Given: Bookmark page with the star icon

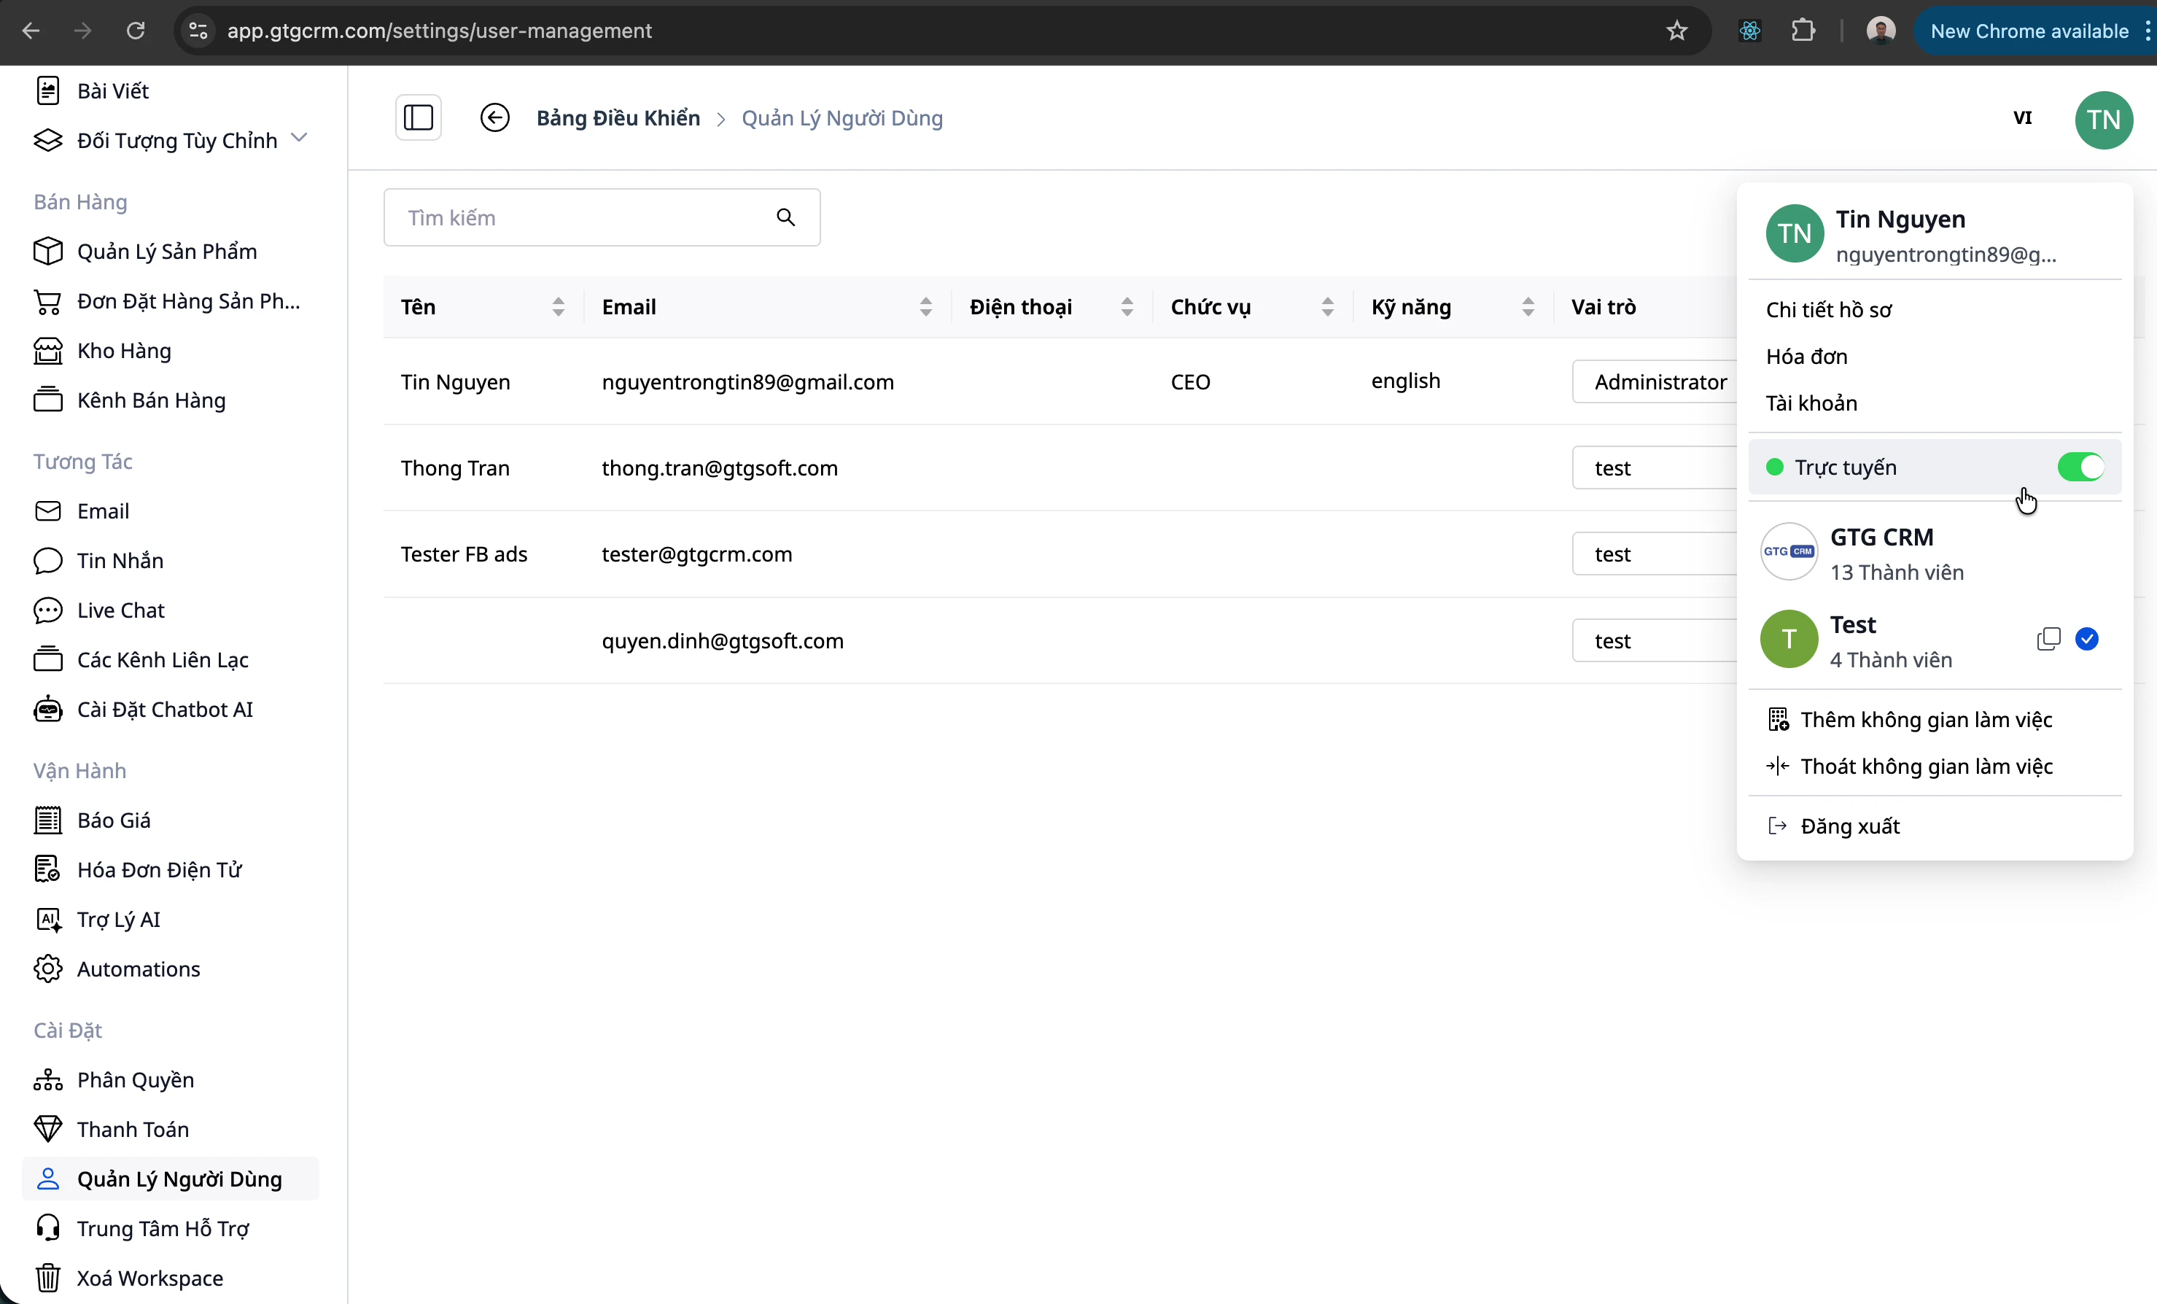Looking at the screenshot, I should pos(1676,31).
